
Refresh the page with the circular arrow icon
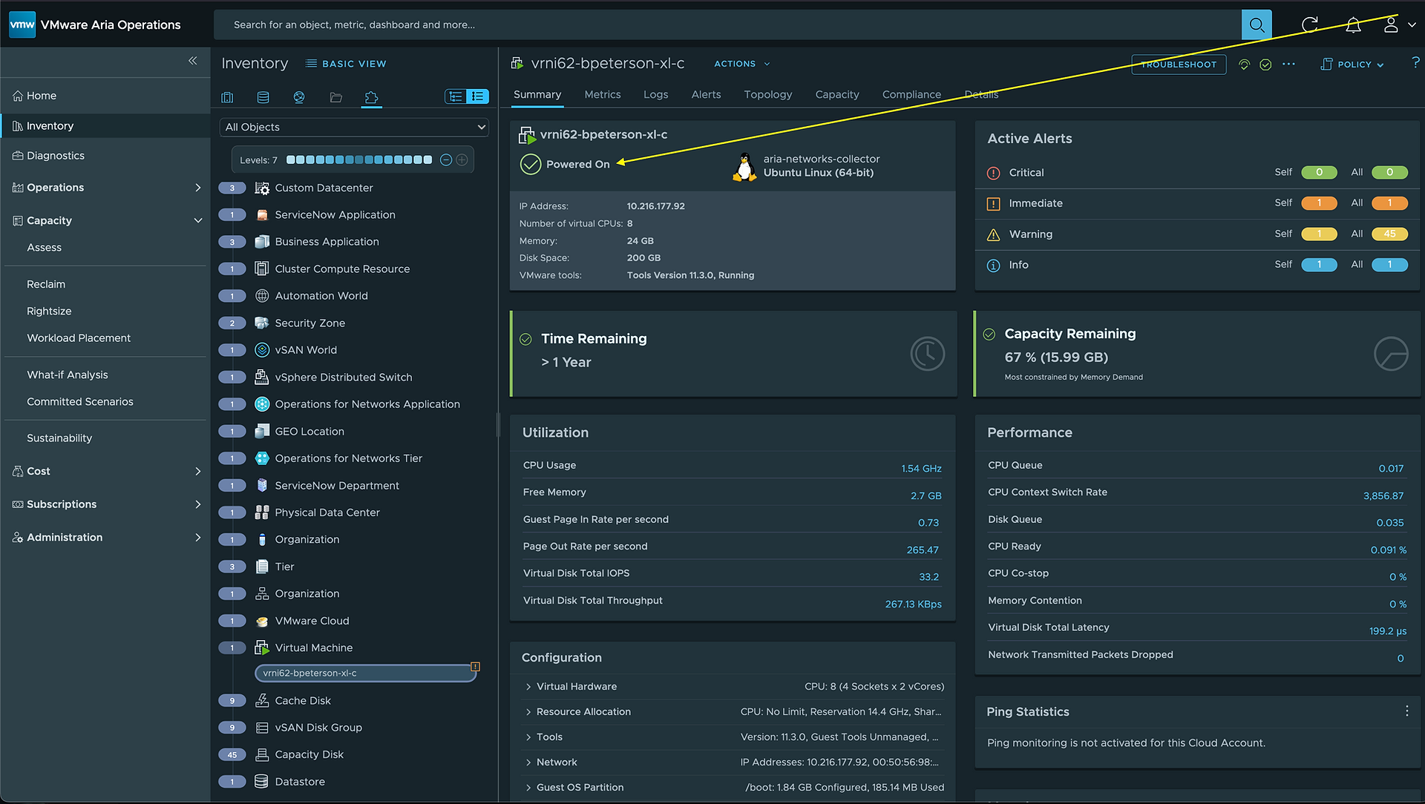[x=1310, y=24]
